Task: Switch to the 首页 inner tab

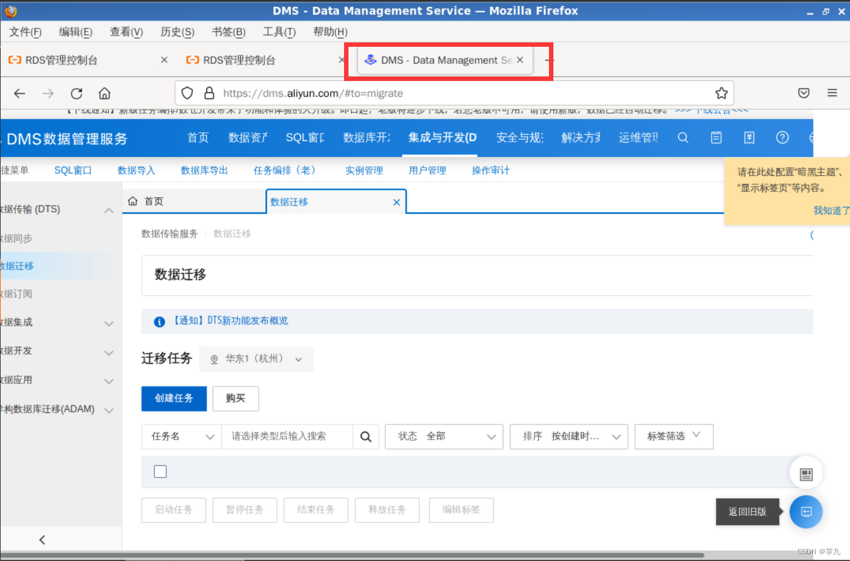Action: (193, 201)
